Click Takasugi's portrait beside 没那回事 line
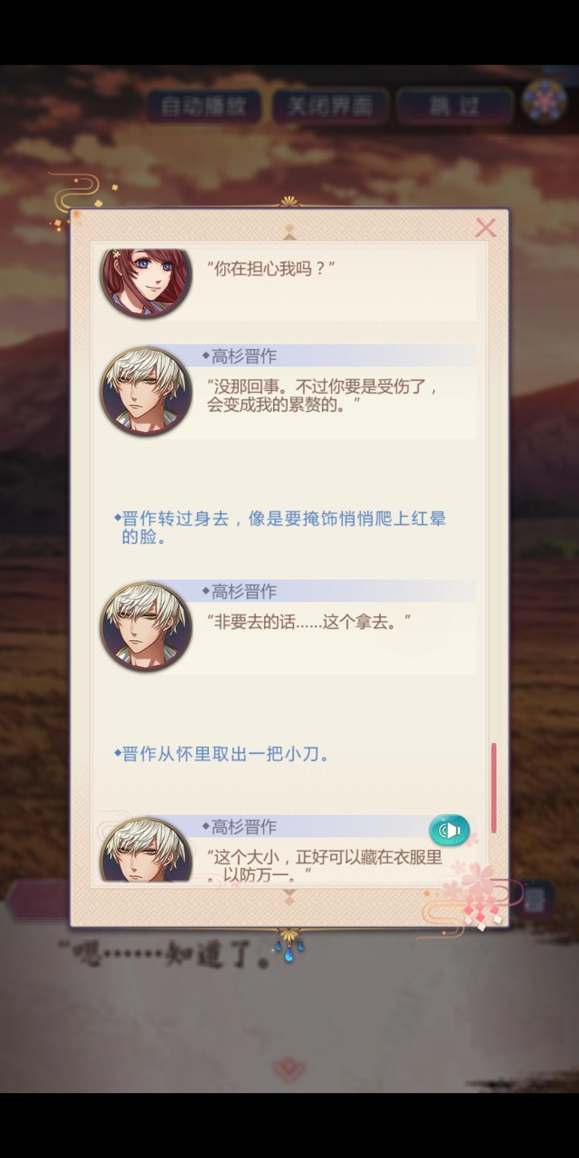The image size is (579, 1158). [146, 391]
